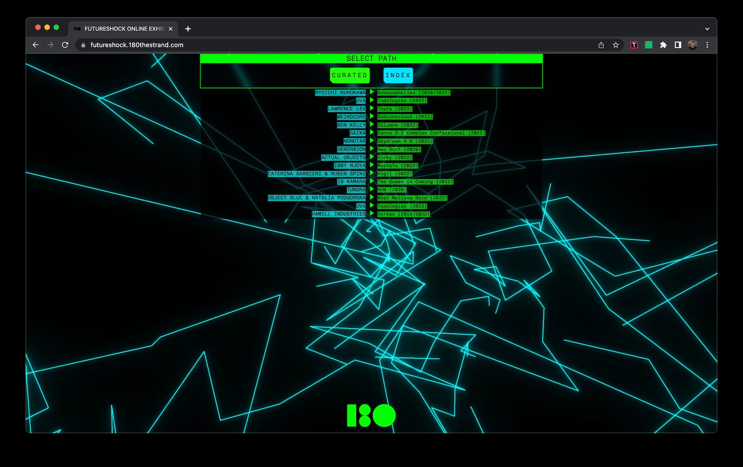743x467 pixels.
Task: Open What Melissa Said (2022)
Action: tap(412, 198)
